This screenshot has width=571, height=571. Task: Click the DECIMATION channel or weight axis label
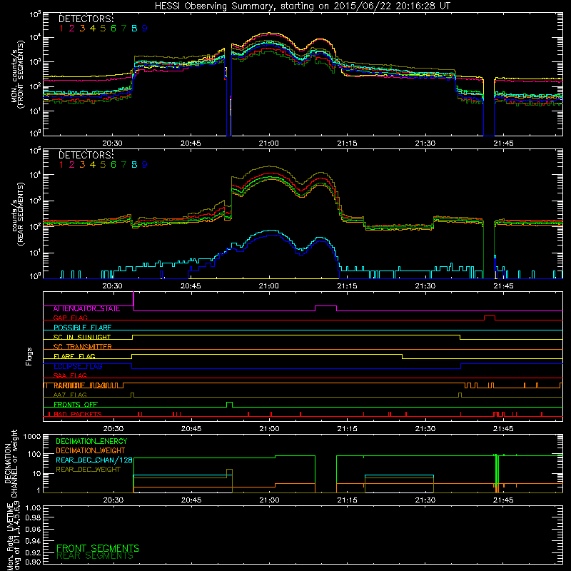11,463
